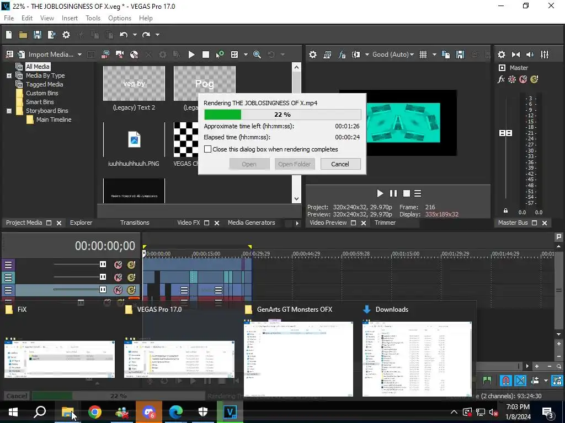
Task: Mute the Master bus
Action: tap(523, 79)
